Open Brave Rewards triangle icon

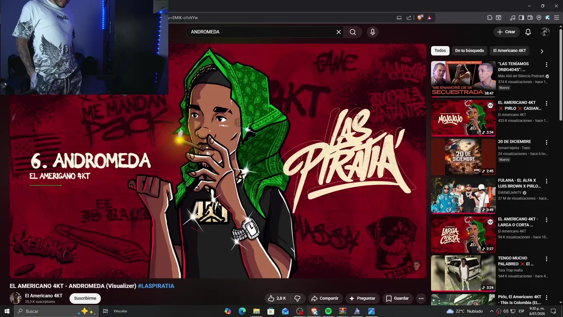click(429, 18)
